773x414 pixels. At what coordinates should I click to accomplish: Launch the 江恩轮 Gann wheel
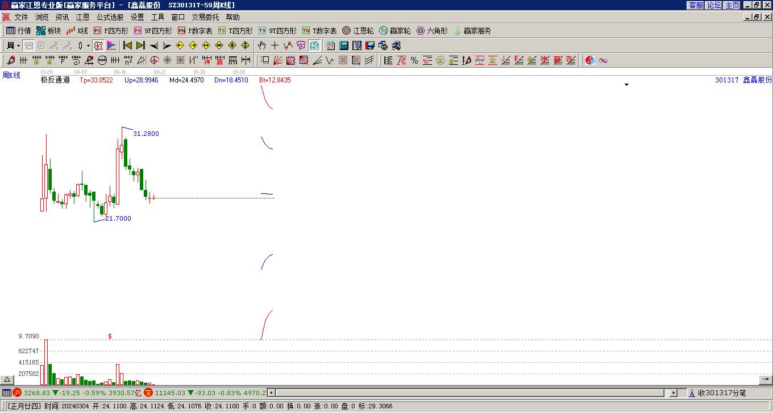tap(358, 31)
